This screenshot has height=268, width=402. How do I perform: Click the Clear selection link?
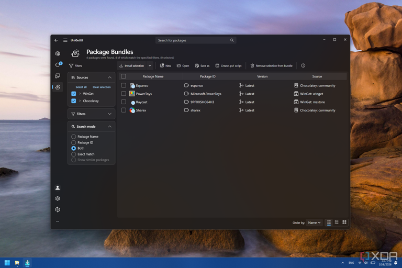(x=102, y=87)
